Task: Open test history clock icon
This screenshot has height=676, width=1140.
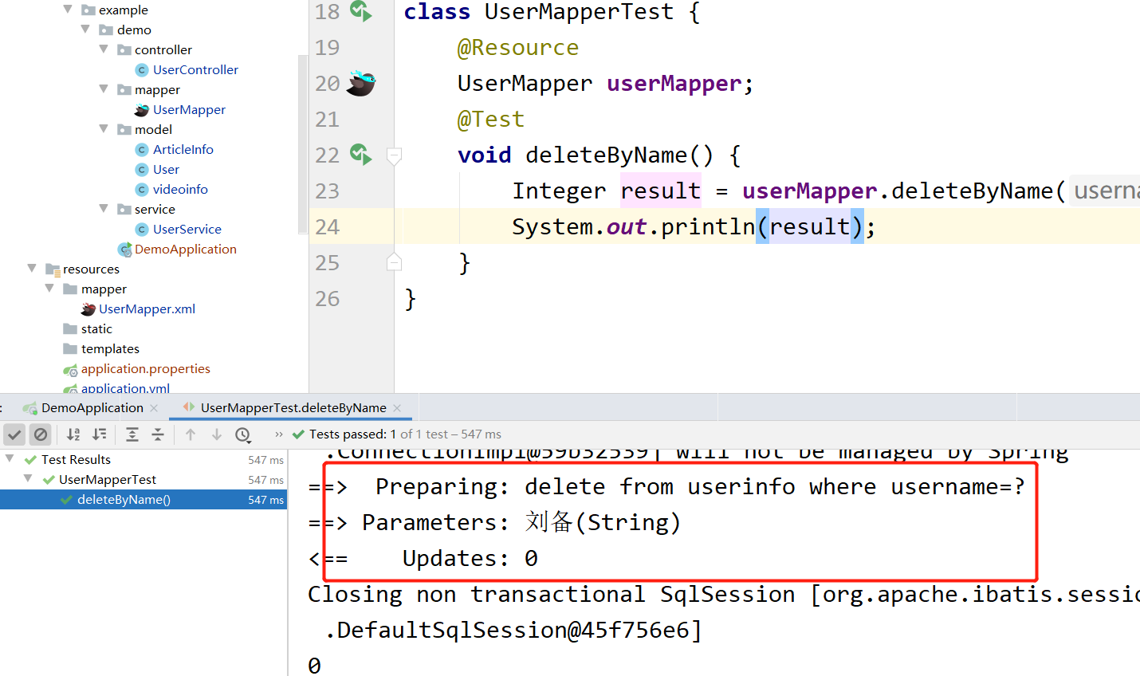Action: point(243,434)
